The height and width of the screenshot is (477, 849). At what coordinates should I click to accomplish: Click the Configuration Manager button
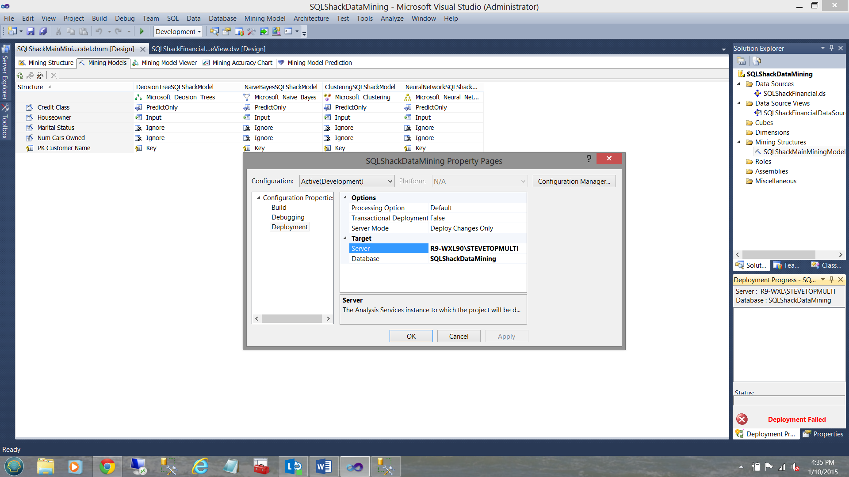tap(574, 181)
